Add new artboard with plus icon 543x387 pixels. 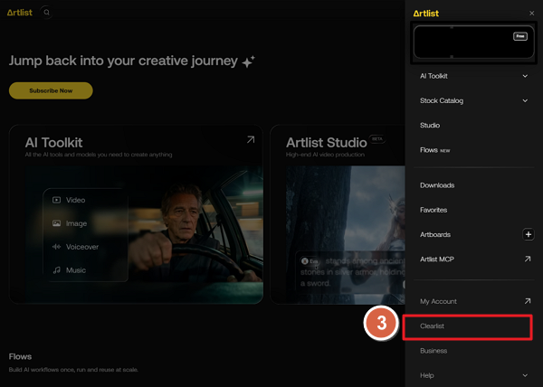[x=529, y=234]
